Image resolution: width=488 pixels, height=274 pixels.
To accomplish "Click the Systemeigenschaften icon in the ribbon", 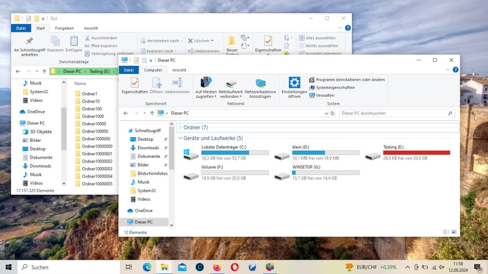I will [x=312, y=88].
